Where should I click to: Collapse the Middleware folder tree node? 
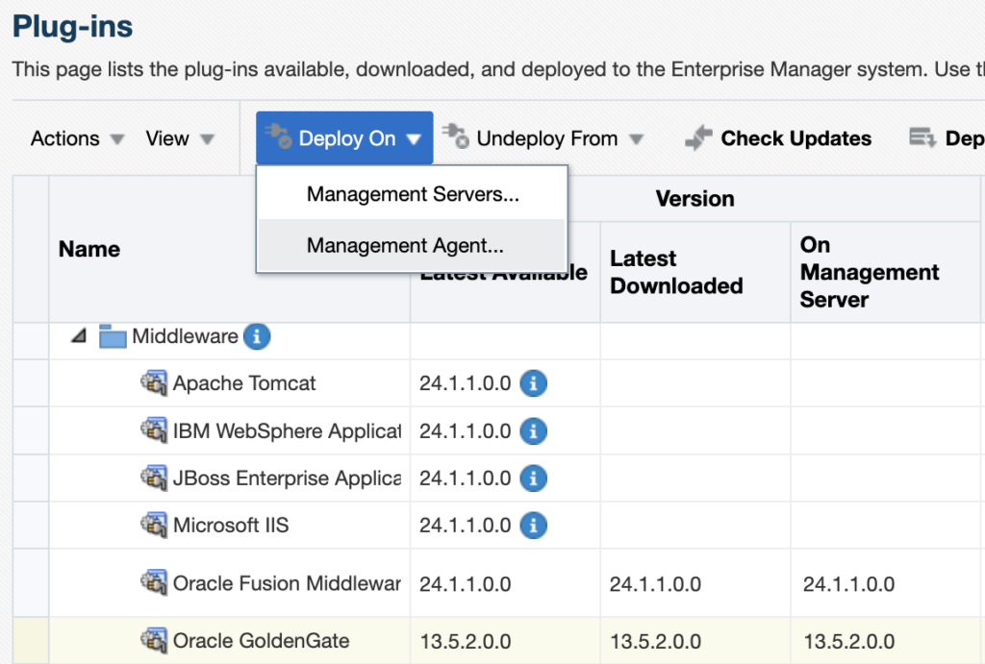click(x=79, y=335)
